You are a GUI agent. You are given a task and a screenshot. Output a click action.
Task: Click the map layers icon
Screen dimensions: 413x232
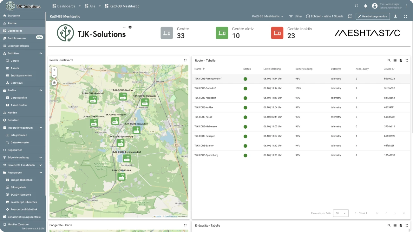point(54,83)
